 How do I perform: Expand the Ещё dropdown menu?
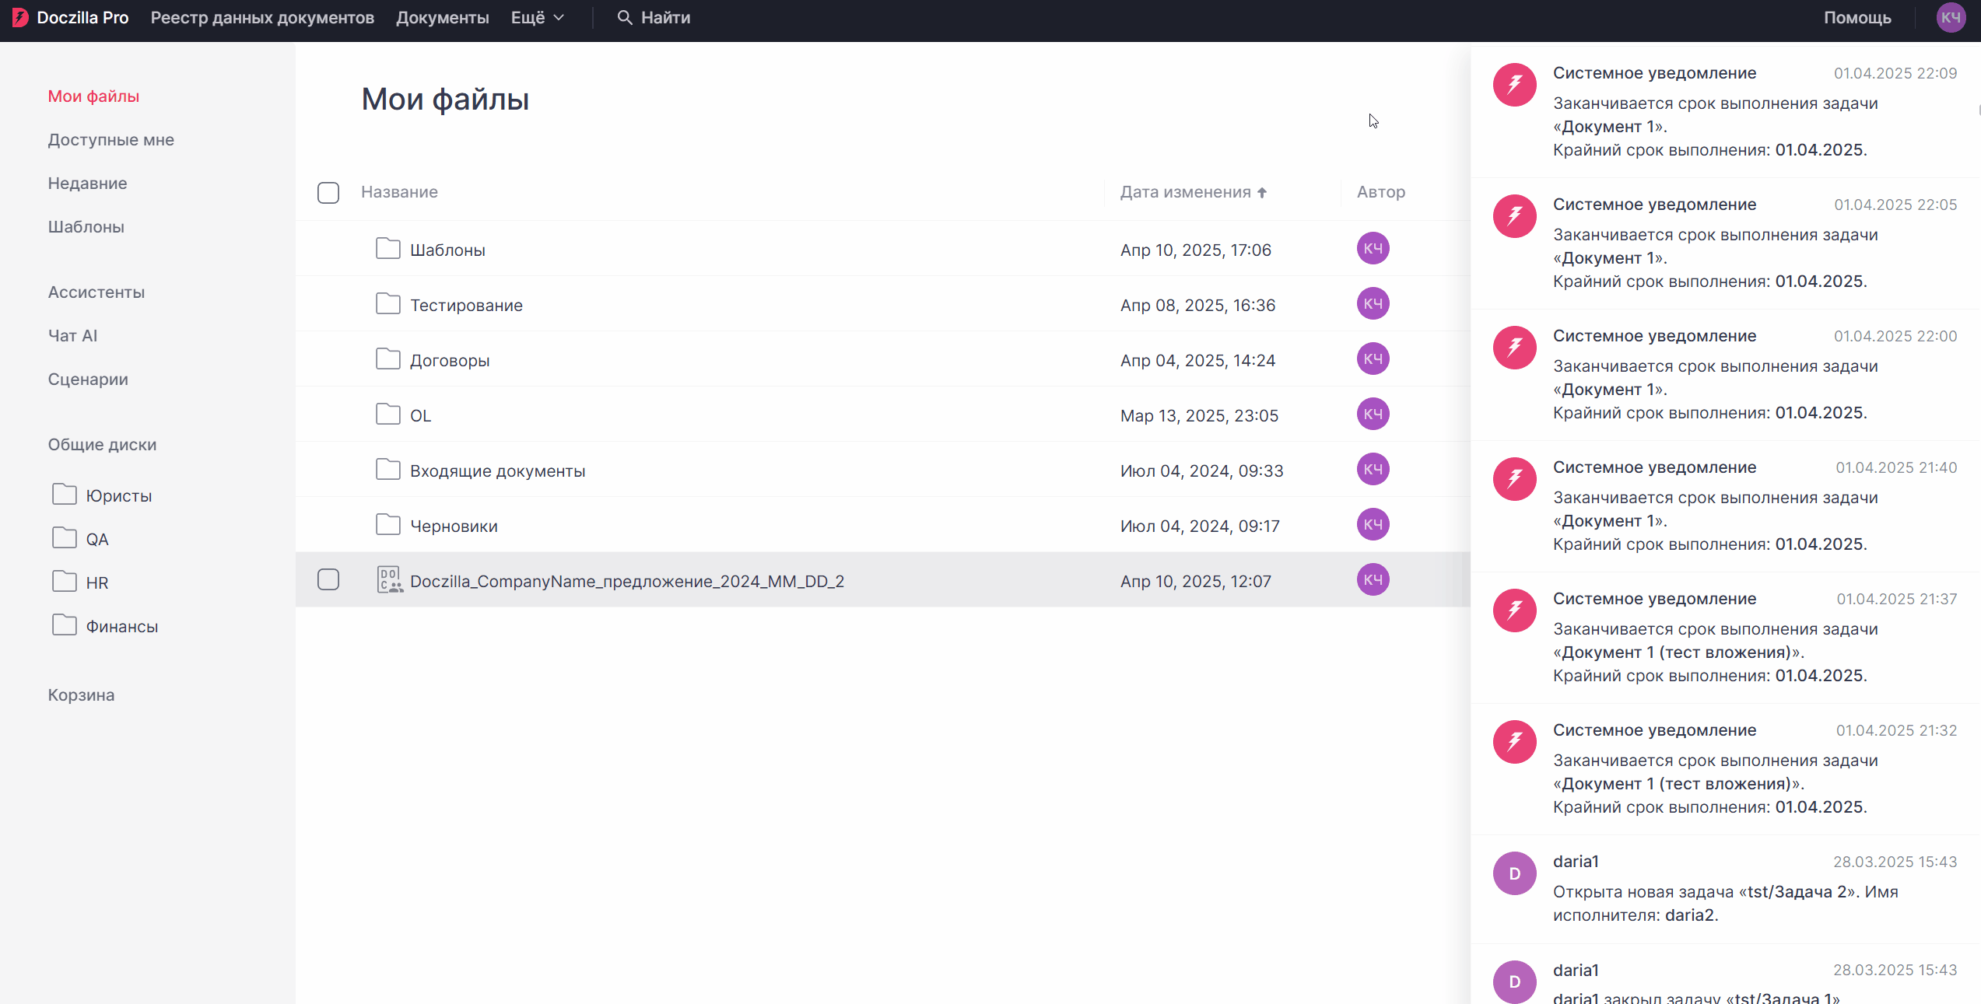point(537,17)
